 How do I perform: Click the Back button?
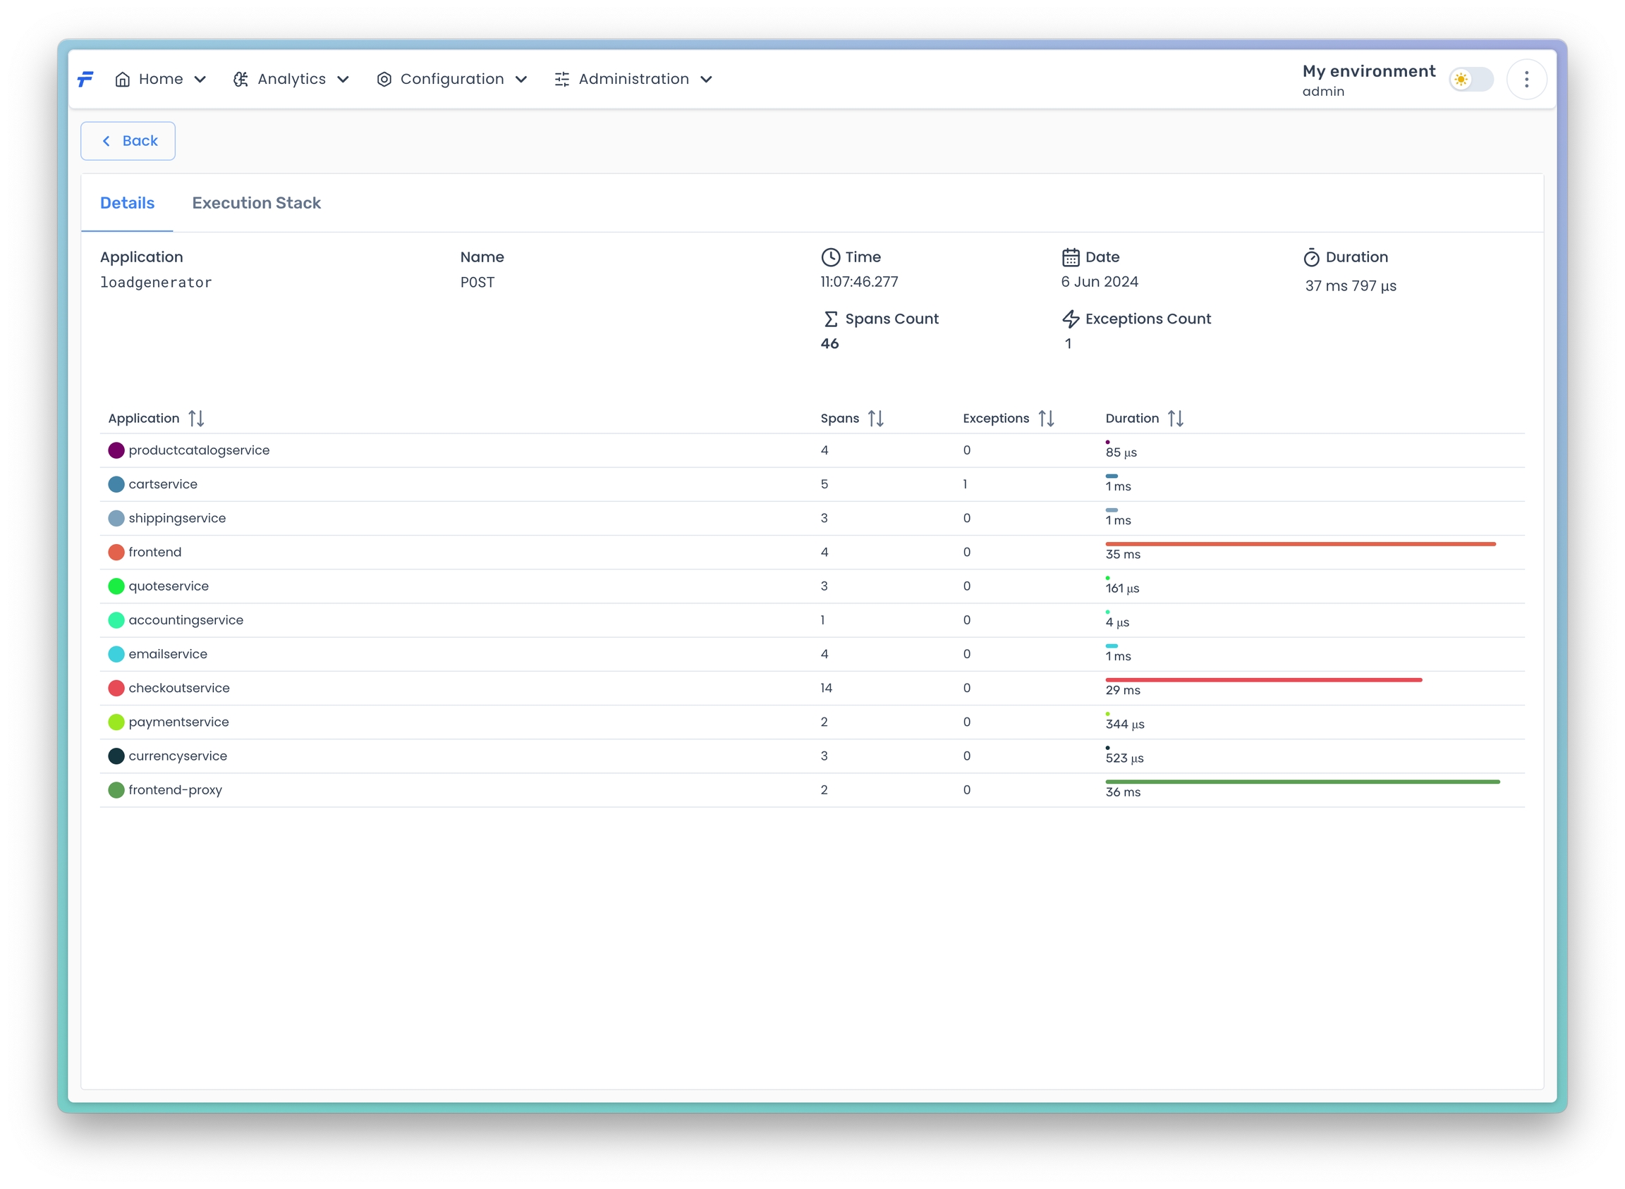128,141
